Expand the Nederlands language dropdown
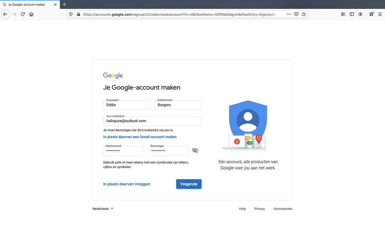Viewport: 385px width, 240px height. tap(103, 209)
